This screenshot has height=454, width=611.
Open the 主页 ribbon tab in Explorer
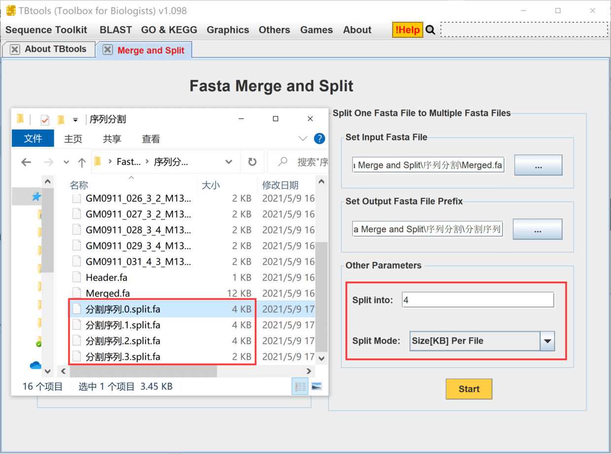tap(73, 139)
